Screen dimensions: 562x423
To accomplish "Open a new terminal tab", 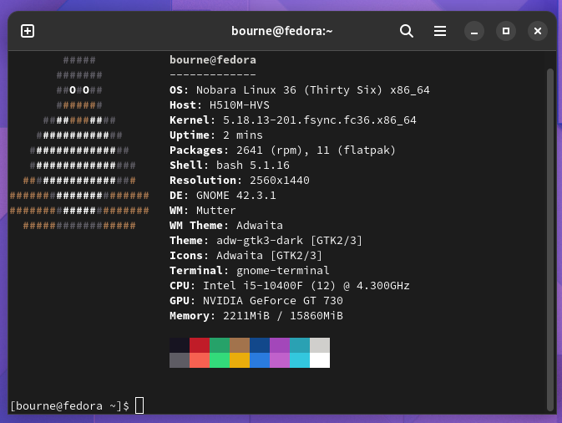I will pyautogui.click(x=28, y=31).
